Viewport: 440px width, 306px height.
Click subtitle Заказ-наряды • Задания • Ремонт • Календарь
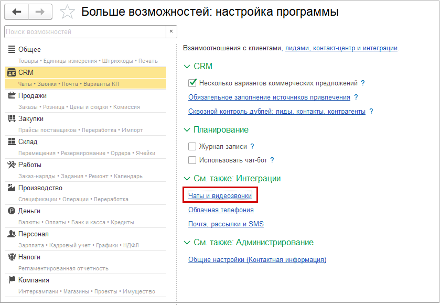81,176
